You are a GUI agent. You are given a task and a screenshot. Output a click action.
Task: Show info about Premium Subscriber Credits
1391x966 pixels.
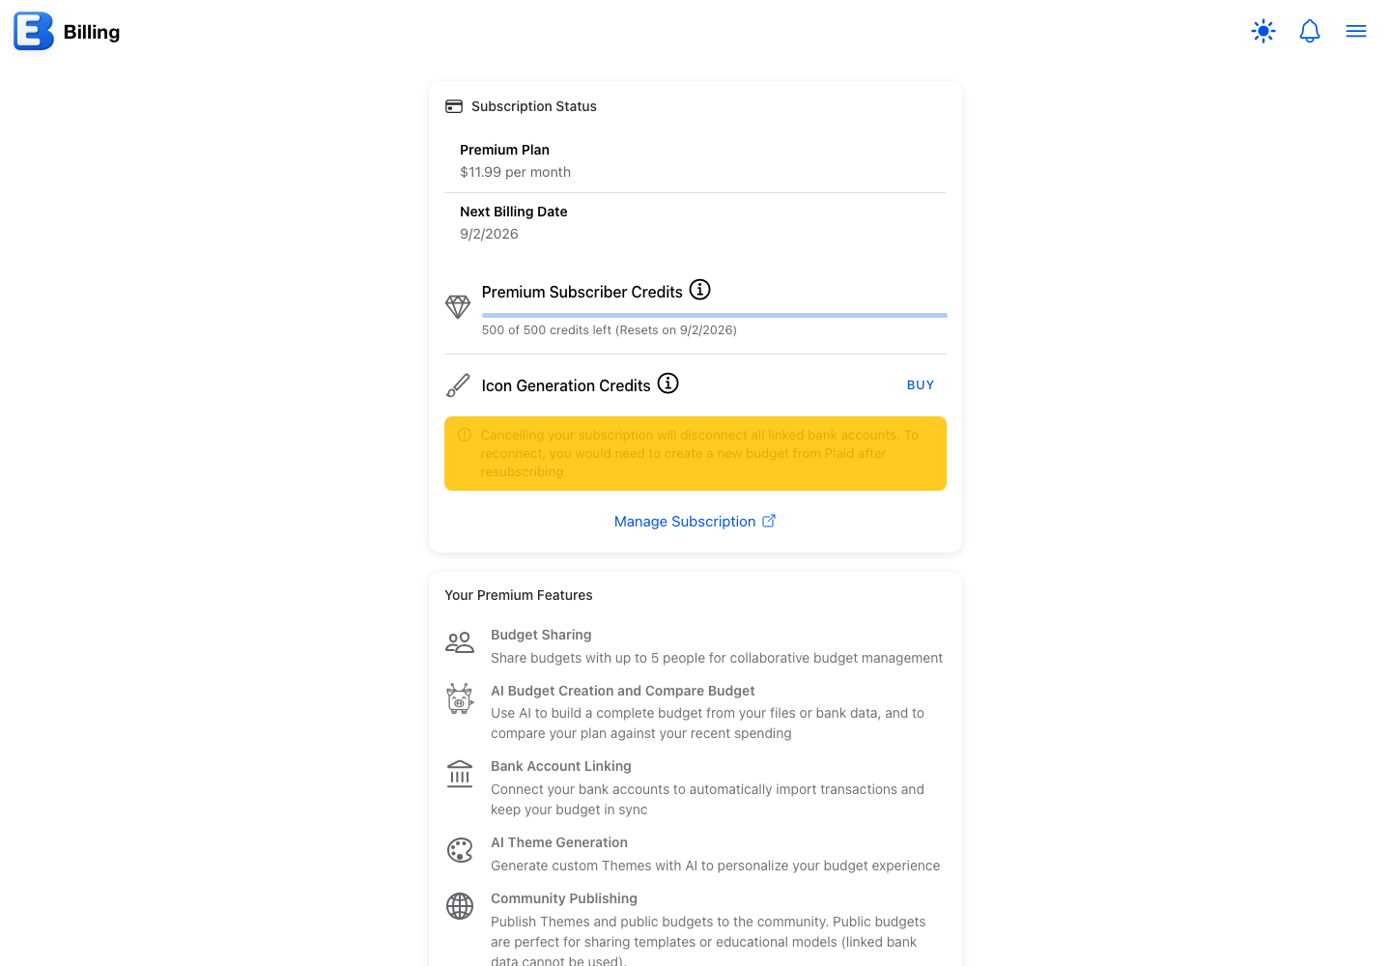(700, 290)
